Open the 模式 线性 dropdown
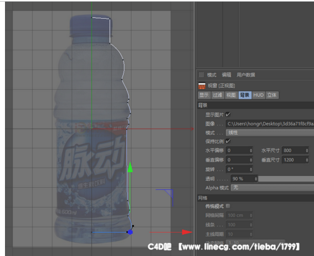This screenshot has height=256, width=314. 270,132
